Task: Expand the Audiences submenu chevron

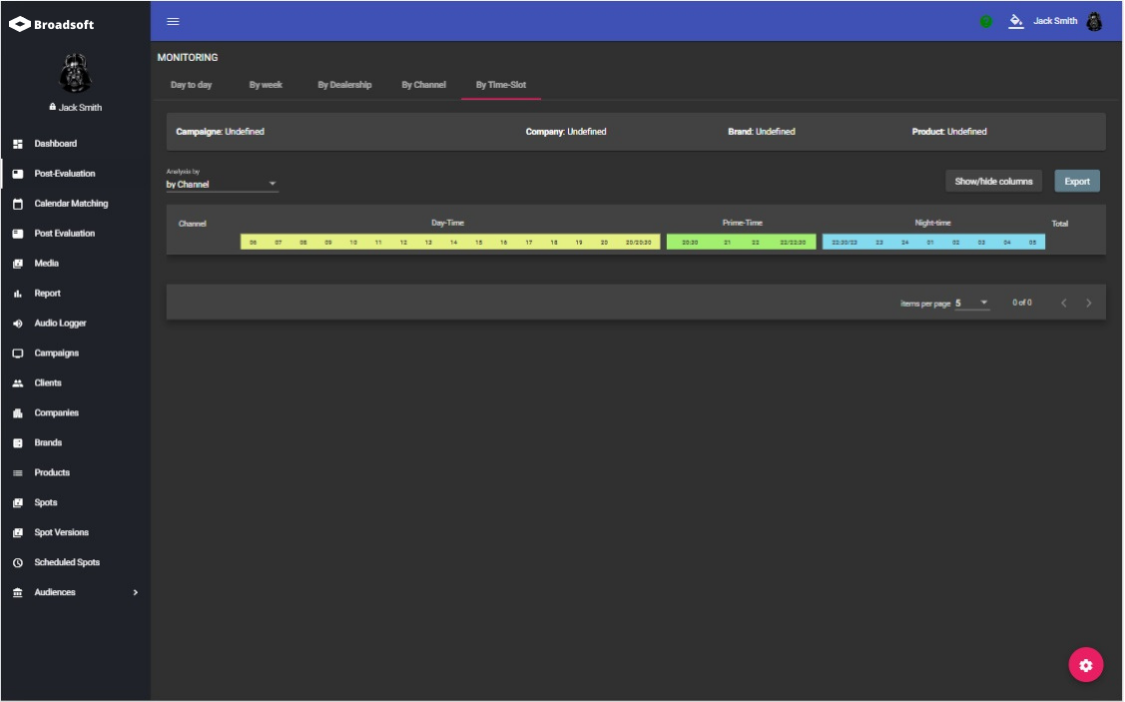Action: (x=136, y=593)
